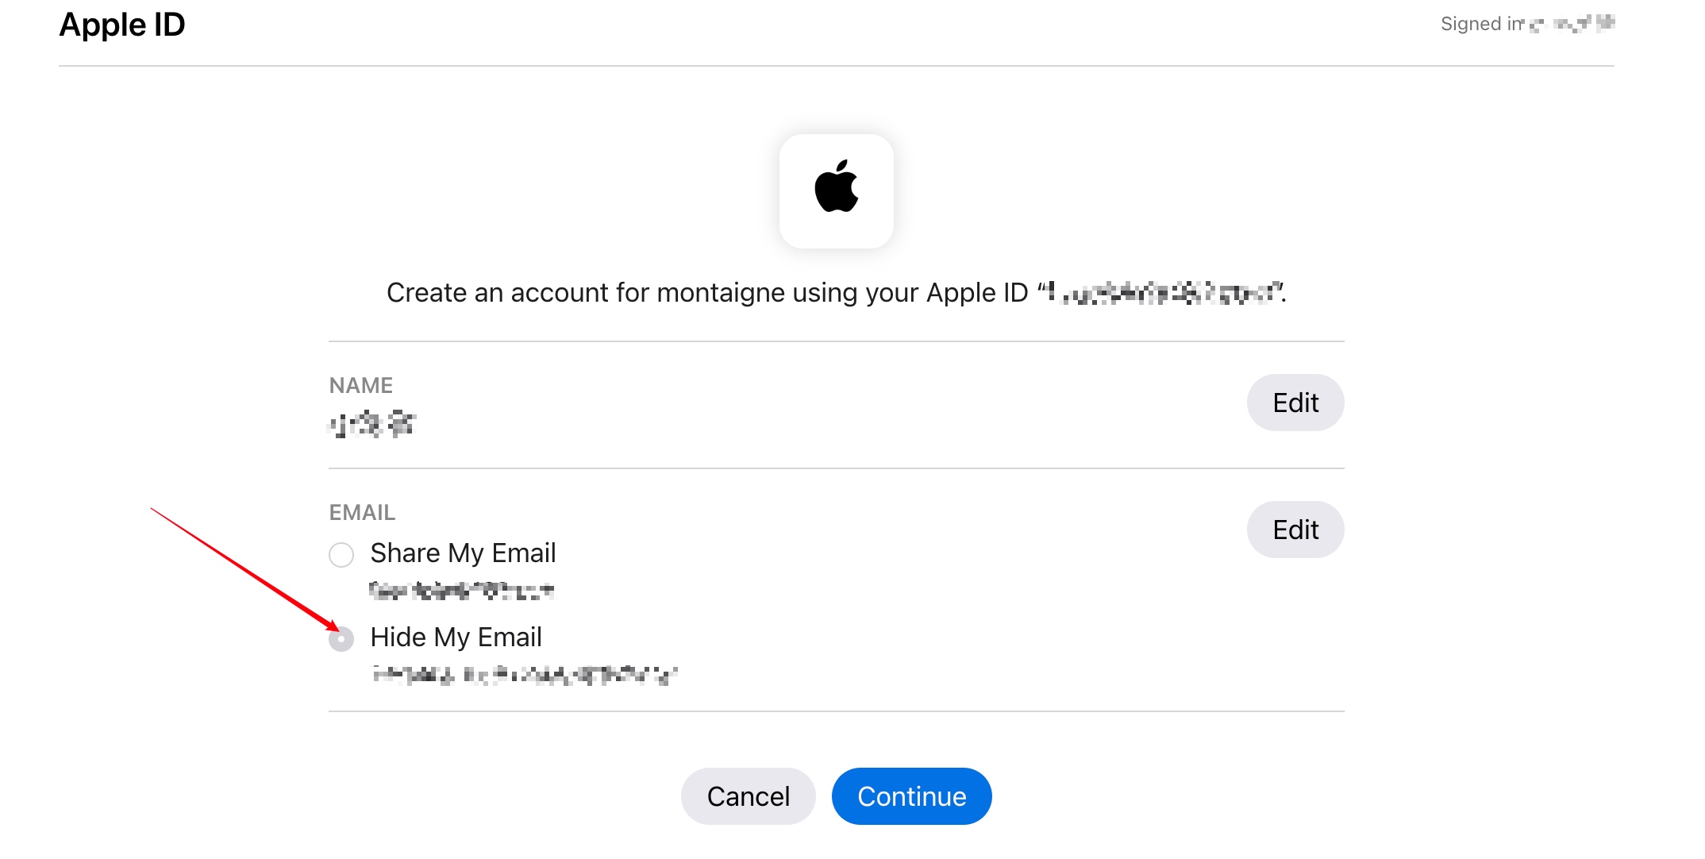This screenshot has width=1705, height=859.
Task: Select the Share My Email radio button
Action: point(341,554)
